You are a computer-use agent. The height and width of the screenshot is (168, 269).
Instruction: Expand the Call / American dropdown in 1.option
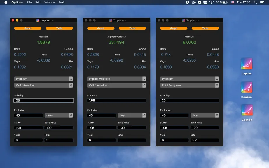click(x=43, y=85)
